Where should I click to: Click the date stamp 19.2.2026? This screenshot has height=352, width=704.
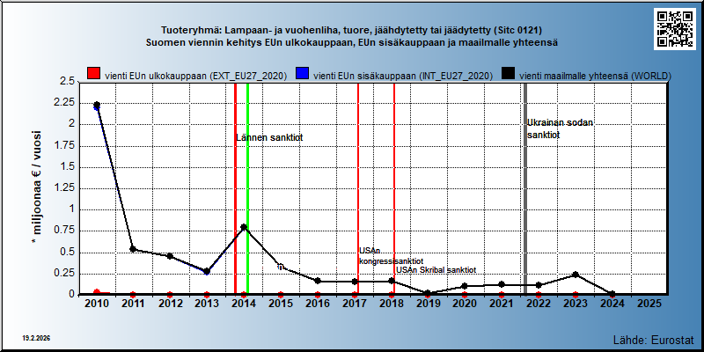(36, 338)
